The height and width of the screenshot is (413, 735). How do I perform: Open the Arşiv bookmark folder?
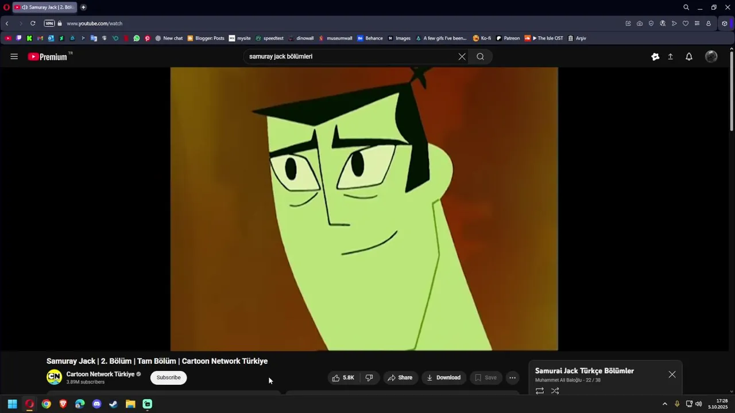(577, 38)
